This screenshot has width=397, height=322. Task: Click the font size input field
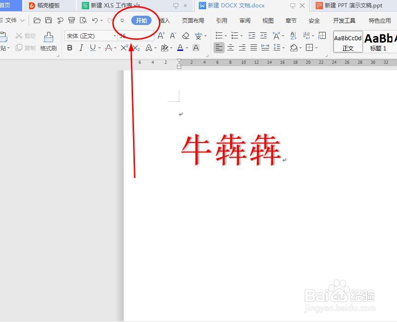pos(134,36)
